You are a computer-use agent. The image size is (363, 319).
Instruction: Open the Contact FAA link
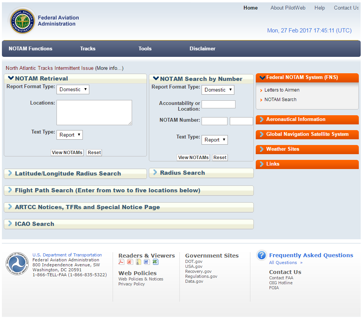281,278
